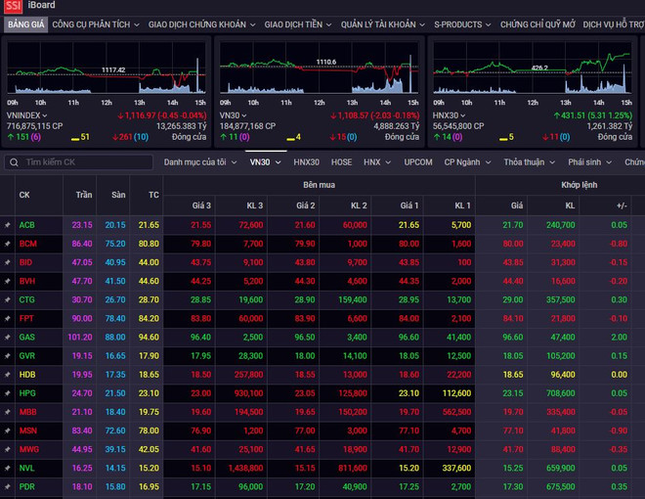Toggle the pin on the CTG row
Viewport: 645px width, 499px height.
(x=8, y=299)
